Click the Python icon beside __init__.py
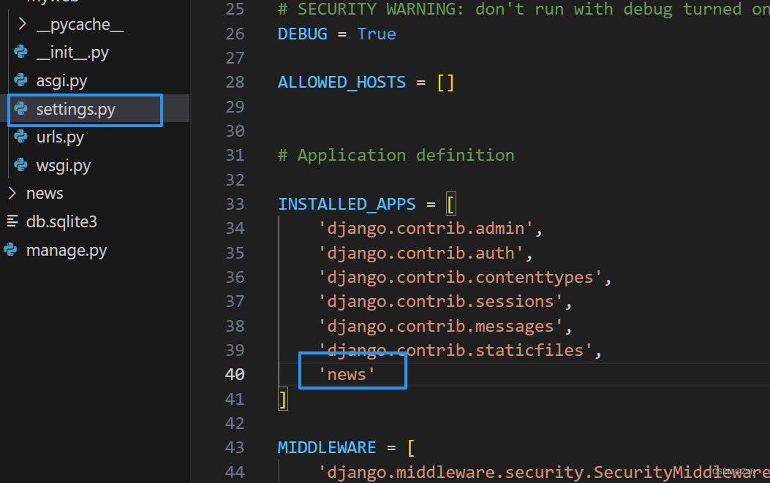770x483 pixels. (x=20, y=52)
